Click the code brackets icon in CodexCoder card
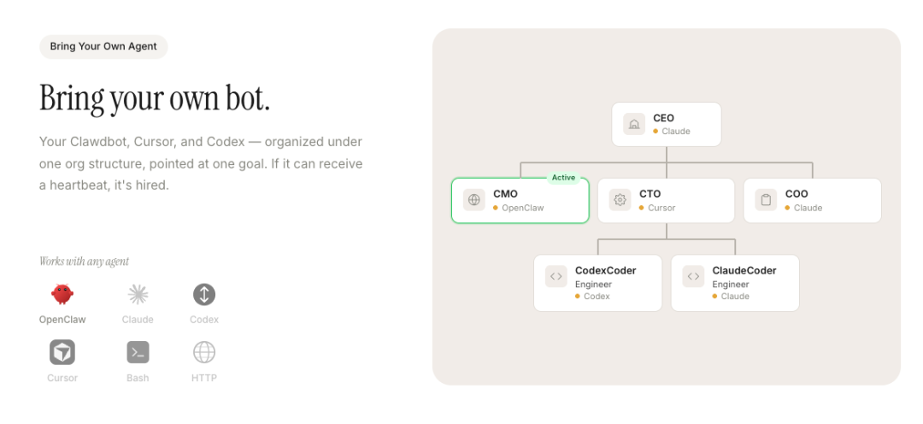Screen dimensions: 923x424 click(556, 276)
